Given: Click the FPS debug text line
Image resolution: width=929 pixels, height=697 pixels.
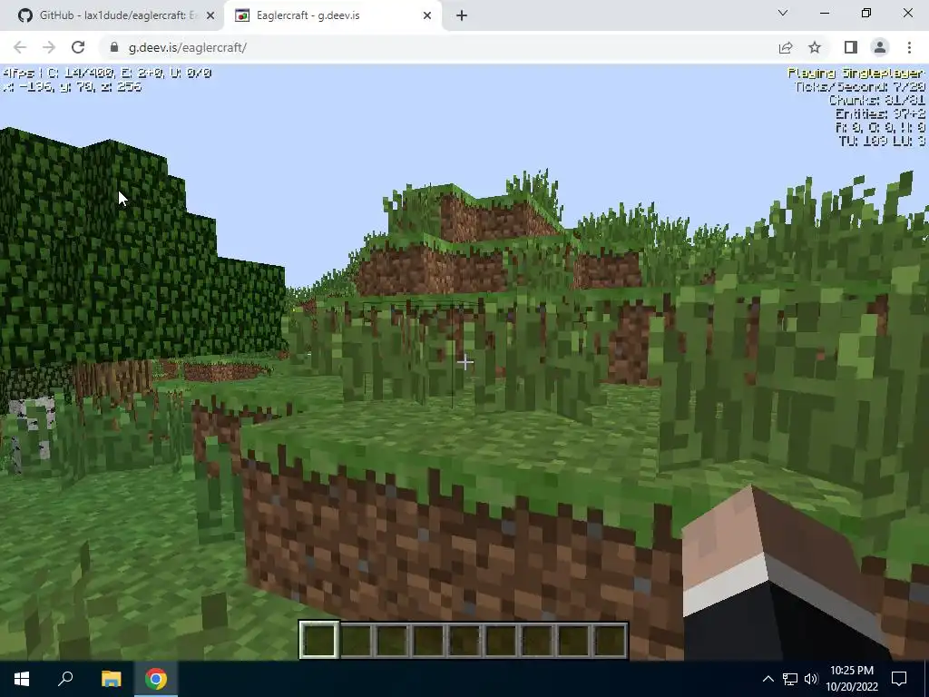Looking at the screenshot, I should [107, 74].
